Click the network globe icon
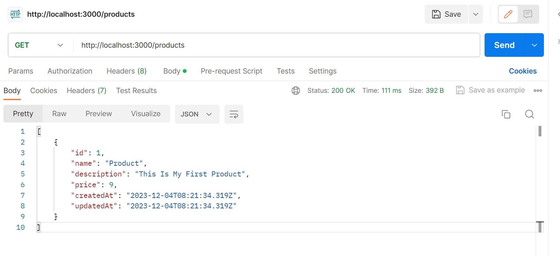Image resolution: width=560 pixels, height=256 pixels. (x=296, y=91)
